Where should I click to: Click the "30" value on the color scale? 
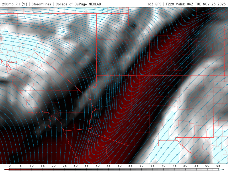click(x=76, y=166)
